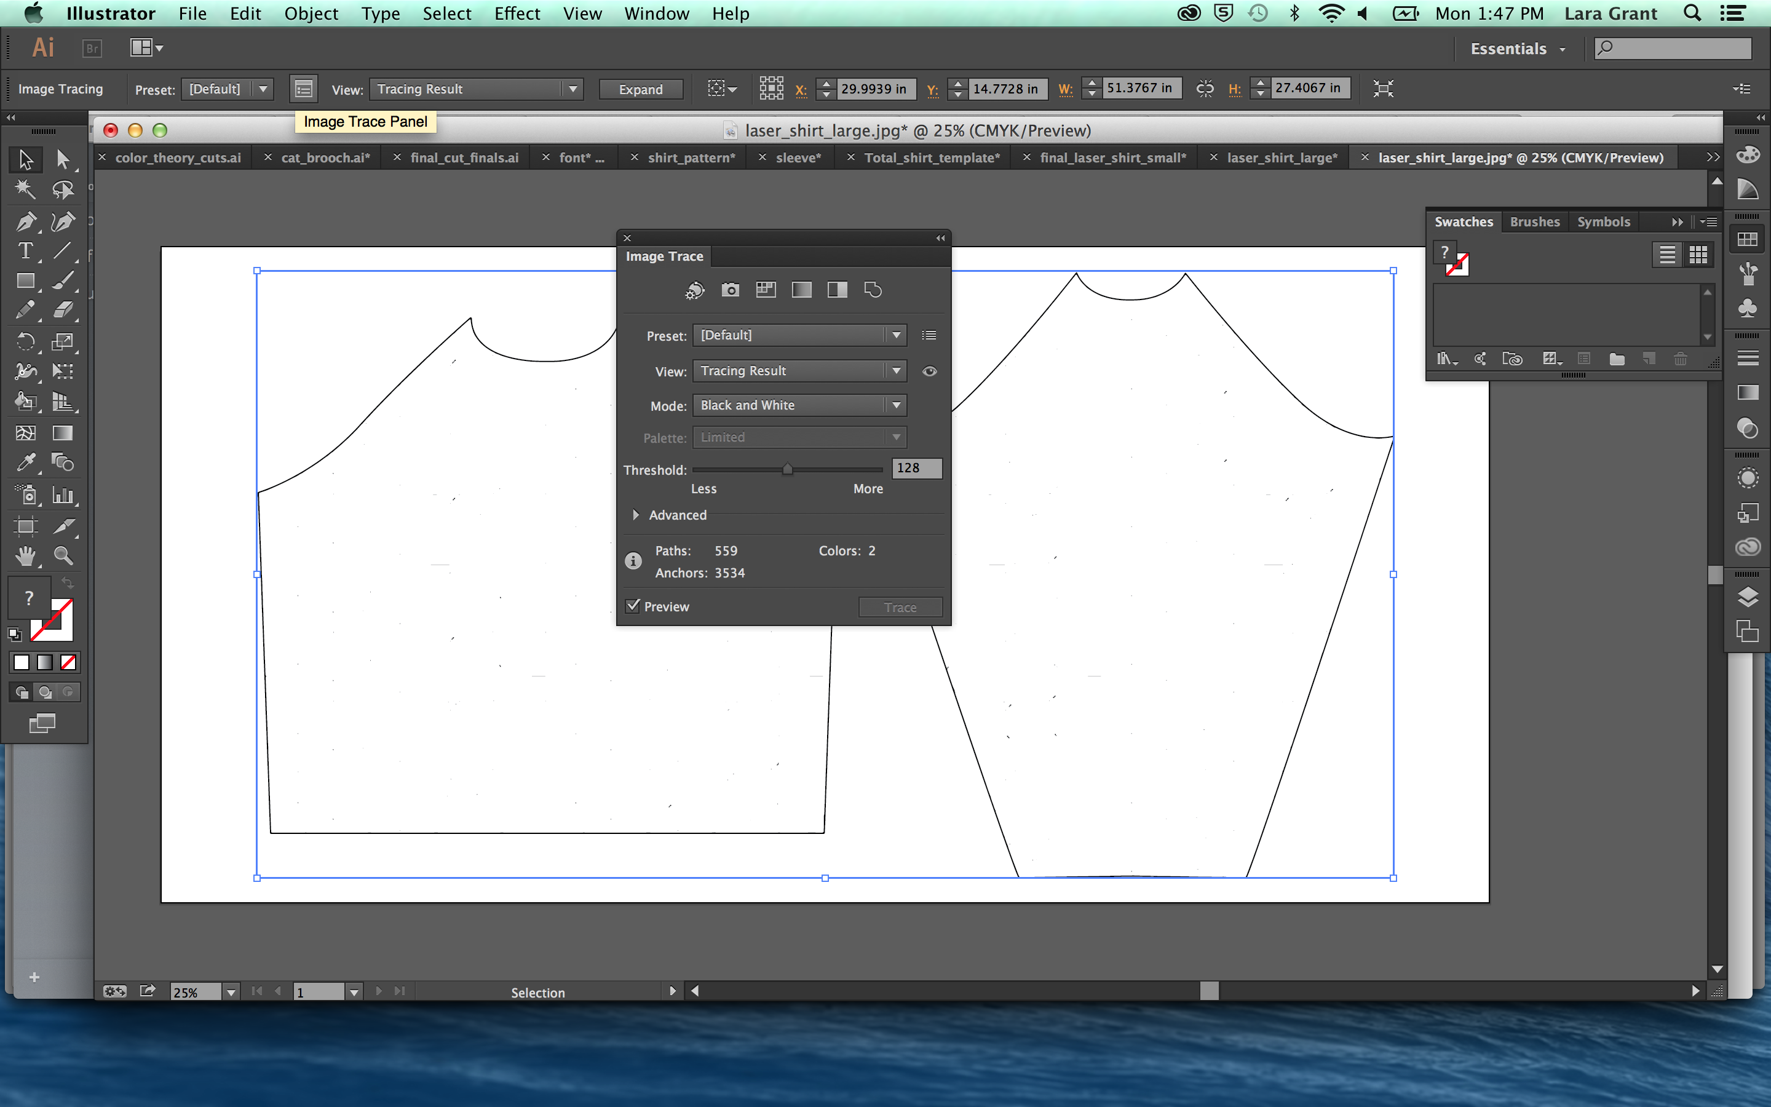Click the High Fidelity Photo trace icon

click(x=729, y=290)
